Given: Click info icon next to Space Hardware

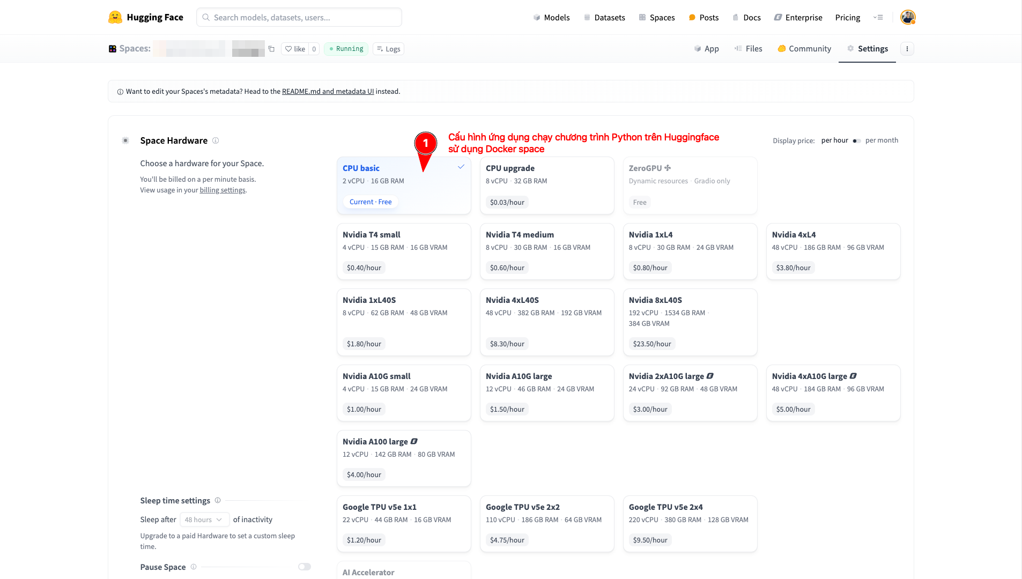Looking at the screenshot, I should click(x=216, y=140).
